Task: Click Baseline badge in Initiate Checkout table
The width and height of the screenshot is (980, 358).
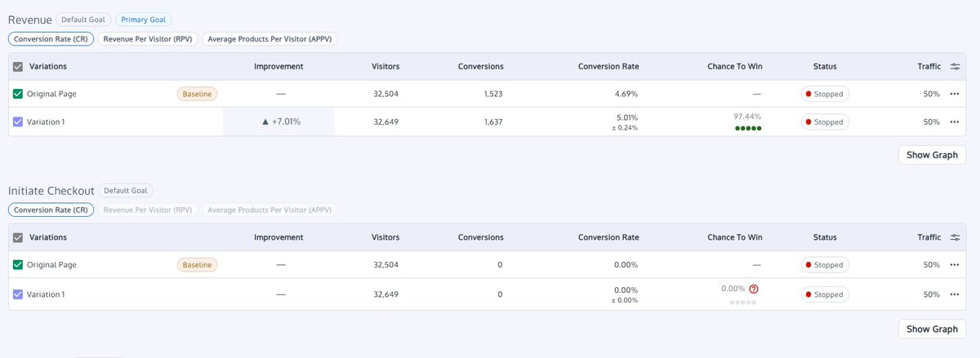Action: 197,265
